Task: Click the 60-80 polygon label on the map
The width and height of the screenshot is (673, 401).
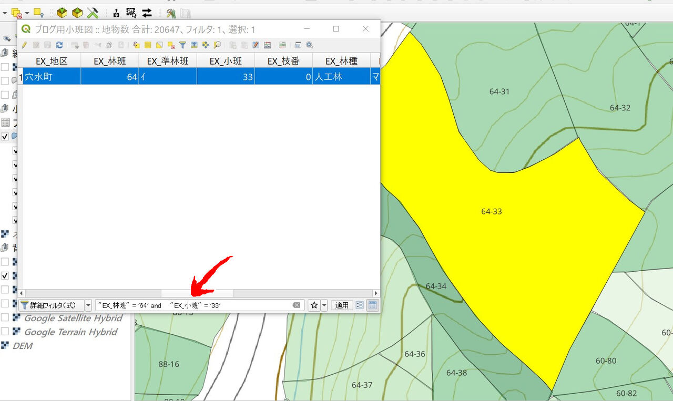Action: pos(606,361)
